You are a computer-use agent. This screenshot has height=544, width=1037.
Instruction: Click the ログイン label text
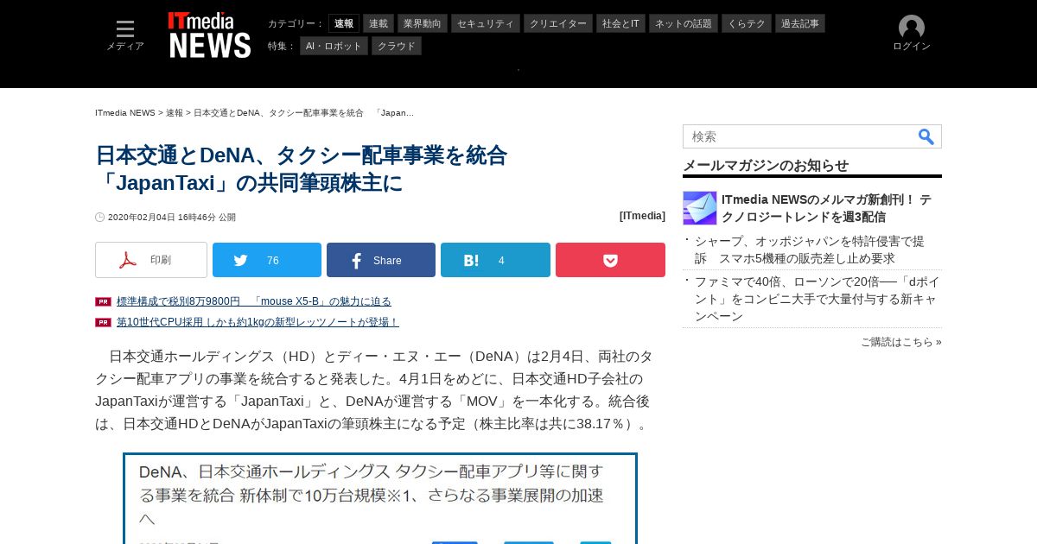pos(912,46)
